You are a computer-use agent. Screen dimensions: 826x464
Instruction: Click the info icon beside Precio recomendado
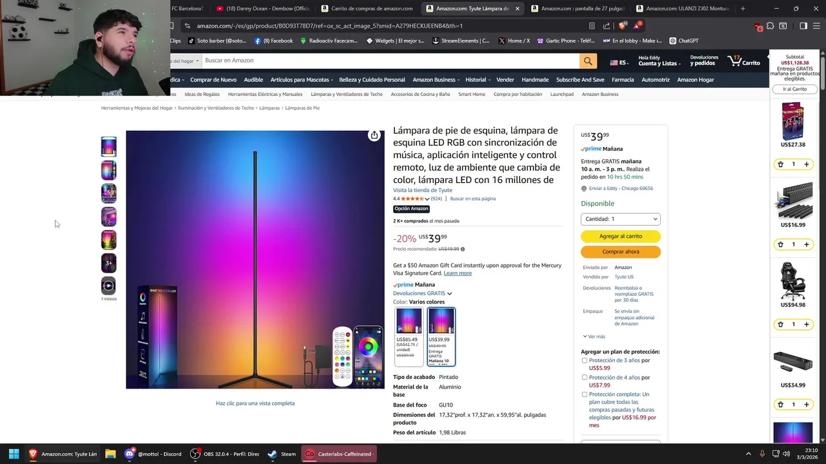click(x=463, y=249)
